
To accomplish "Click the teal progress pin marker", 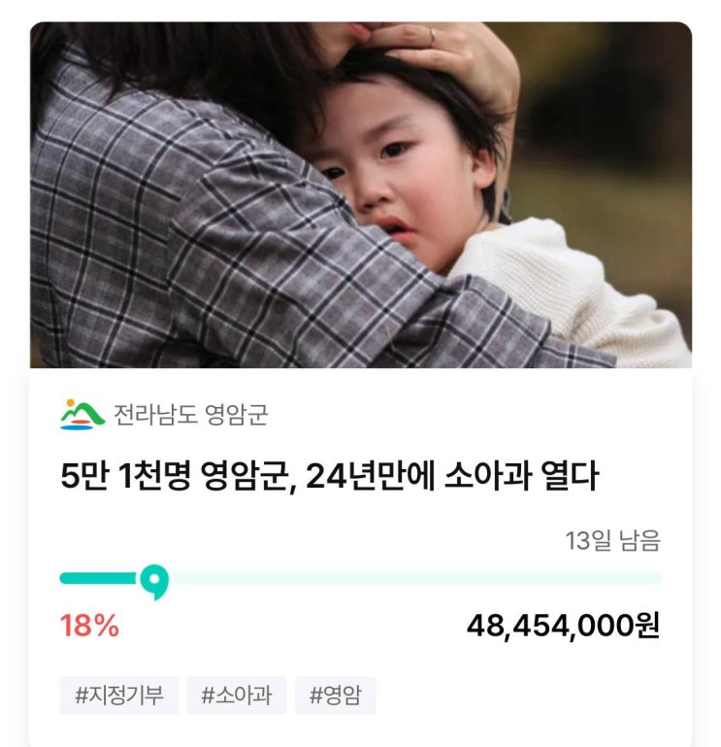I will pos(154,581).
